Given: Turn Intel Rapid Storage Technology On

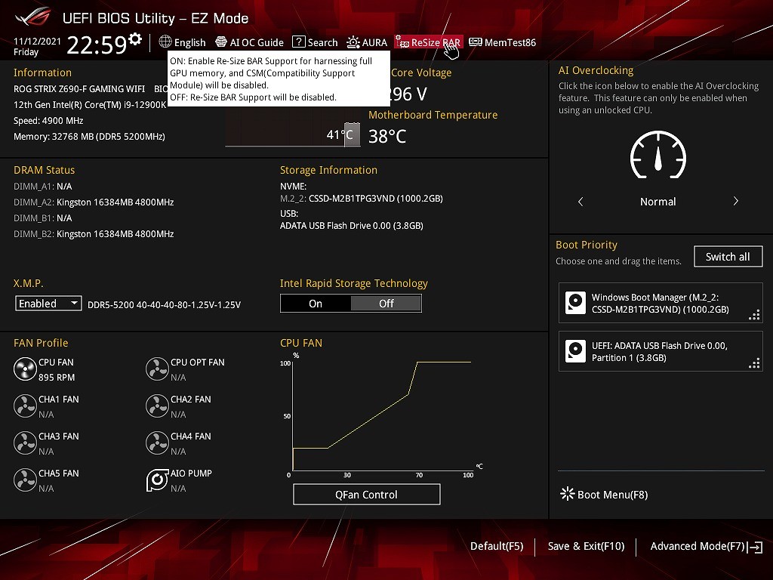Looking at the screenshot, I should coord(316,304).
